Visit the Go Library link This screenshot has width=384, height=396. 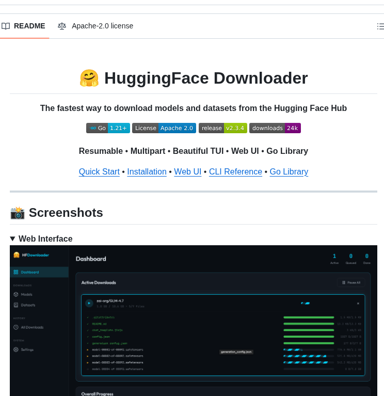coord(289,172)
